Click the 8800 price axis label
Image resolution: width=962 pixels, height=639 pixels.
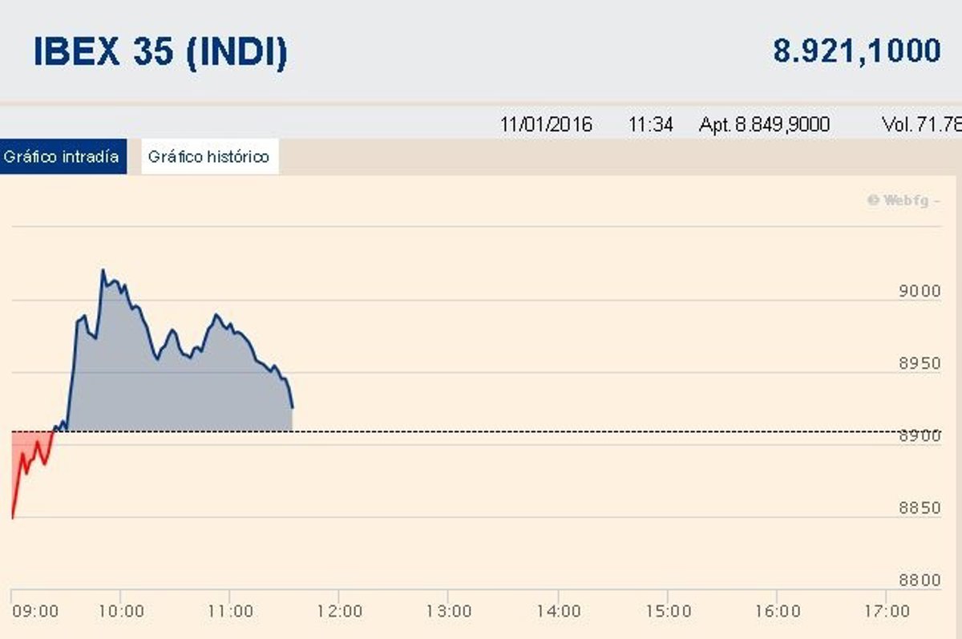[x=920, y=580]
